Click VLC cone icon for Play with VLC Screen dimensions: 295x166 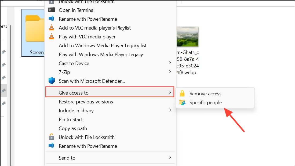coord(51,37)
